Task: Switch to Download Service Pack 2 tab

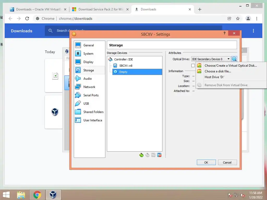Action: pyautogui.click(x=100, y=9)
